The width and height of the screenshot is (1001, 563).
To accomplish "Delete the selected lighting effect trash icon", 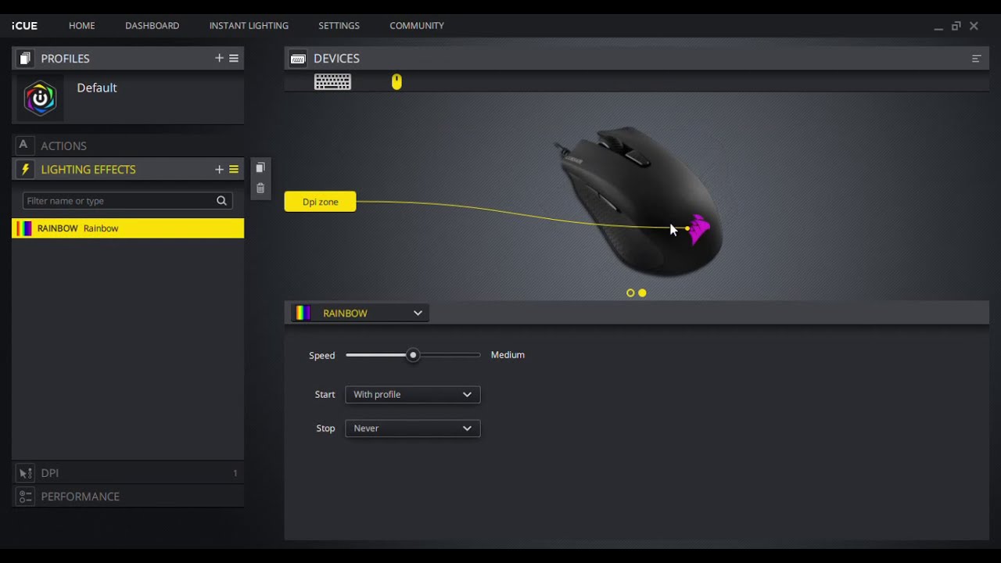I will [260, 188].
